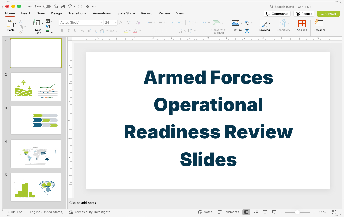344x217 pixels.
Task: Click the Record button beside Comments
Action: (304, 14)
